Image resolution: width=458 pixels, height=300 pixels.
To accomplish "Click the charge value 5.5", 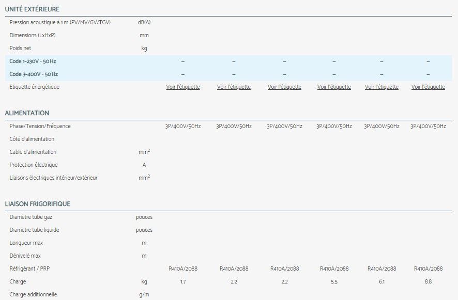I will pyautogui.click(x=334, y=282).
